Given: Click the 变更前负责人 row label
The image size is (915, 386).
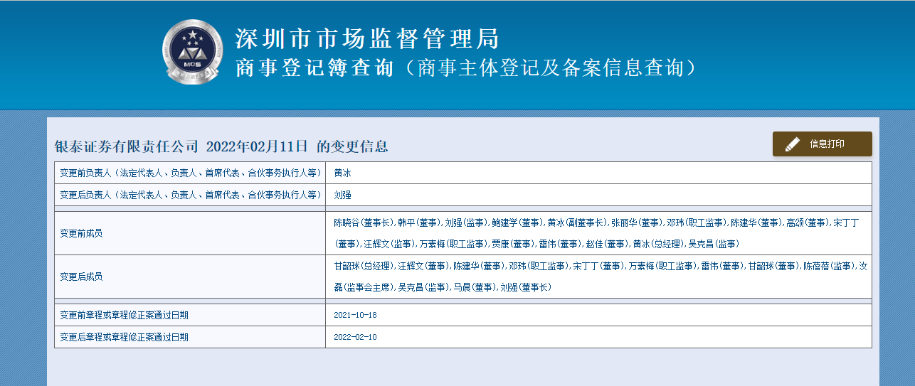Looking at the screenshot, I should point(190,173).
